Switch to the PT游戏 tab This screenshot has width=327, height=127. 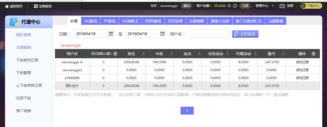109,21
